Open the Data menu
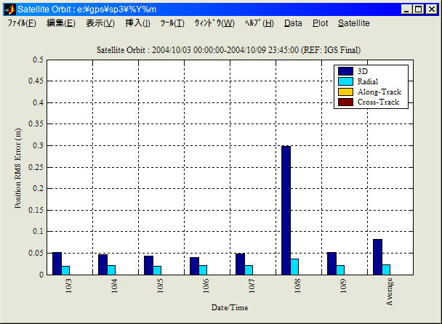Image resolution: width=442 pixels, height=324 pixels. (293, 23)
